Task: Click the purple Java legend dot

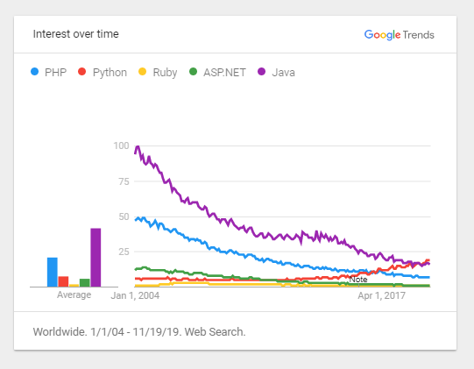Action: [261, 72]
